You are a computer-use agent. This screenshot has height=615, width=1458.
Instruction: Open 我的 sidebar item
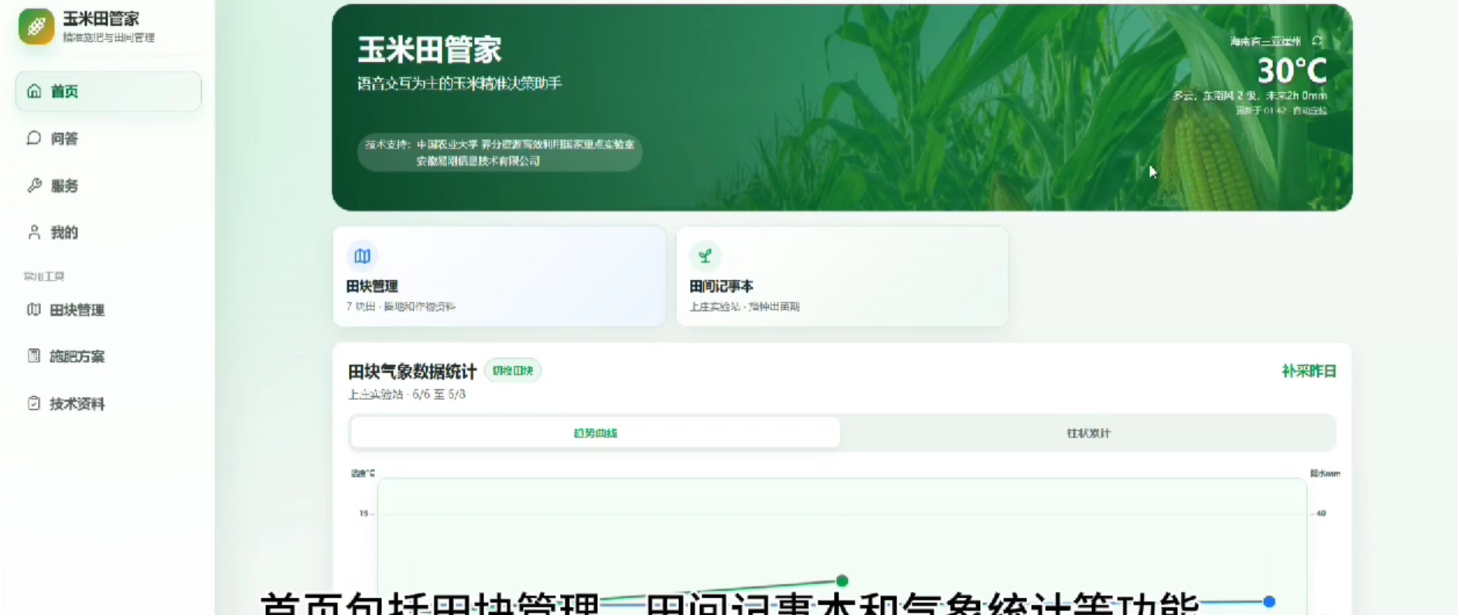tap(108, 232)
